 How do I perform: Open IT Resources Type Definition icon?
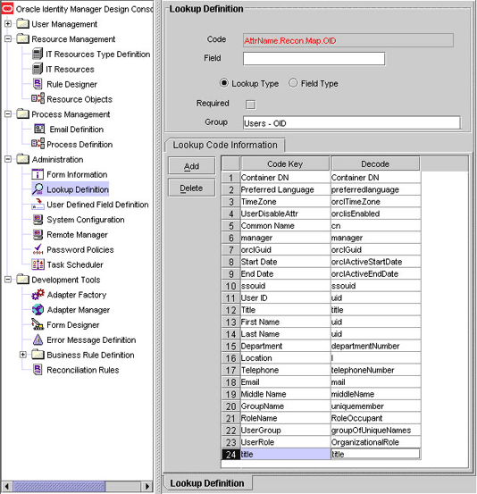click(38, 54)
